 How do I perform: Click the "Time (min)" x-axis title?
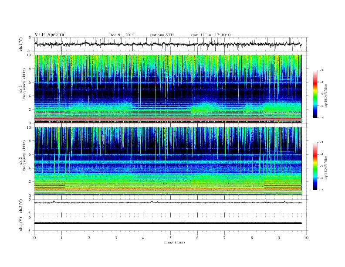tap(174, 242)
